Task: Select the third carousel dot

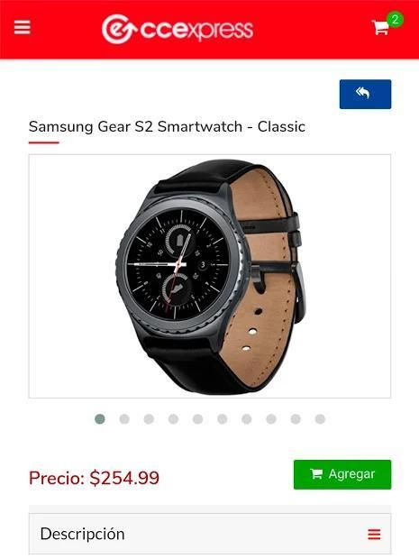Action: coord(149,419)
